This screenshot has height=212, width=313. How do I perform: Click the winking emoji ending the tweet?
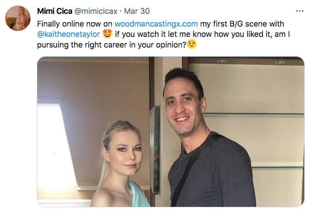[x=192, y=45]
